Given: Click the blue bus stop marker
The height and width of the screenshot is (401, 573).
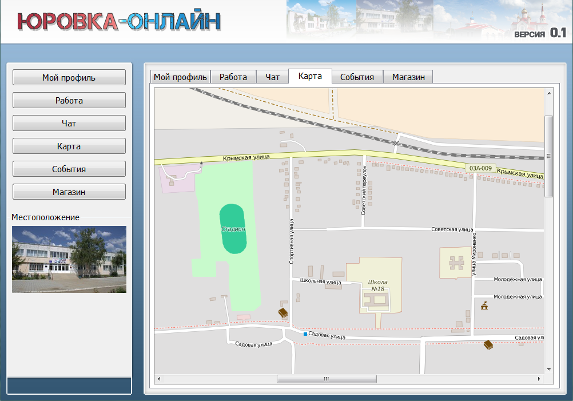Looking at the screenshot, I should [x=305, y=334].
